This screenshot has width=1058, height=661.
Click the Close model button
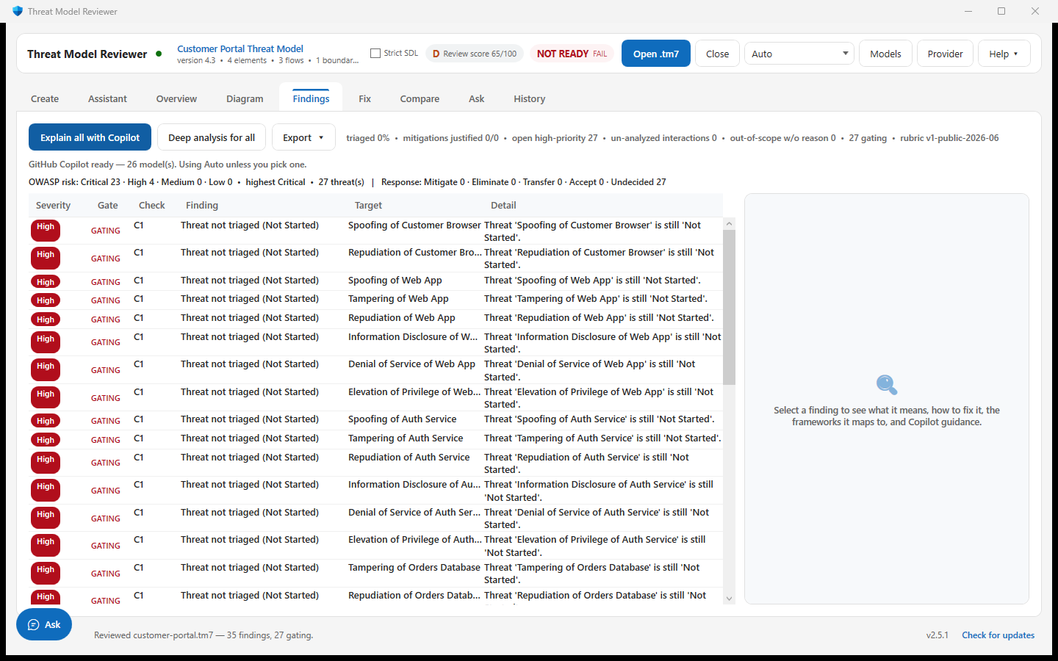click(x=717, y=54)
